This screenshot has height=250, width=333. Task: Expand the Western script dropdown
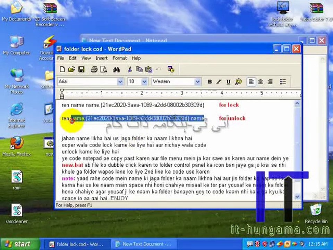pos(197,82)
